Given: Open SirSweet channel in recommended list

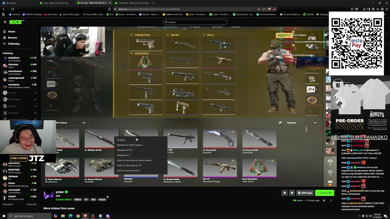Looking at the screenshot, I should click(x=19, y=178).
